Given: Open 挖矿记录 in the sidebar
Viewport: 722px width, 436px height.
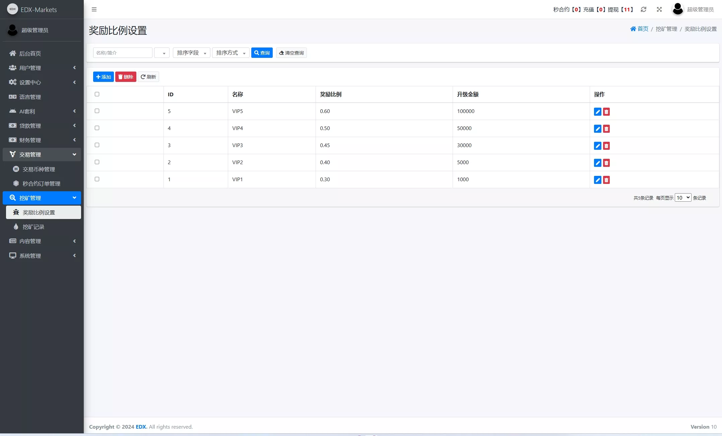Looking at the screenshot, I should click(x=34, y=227).
